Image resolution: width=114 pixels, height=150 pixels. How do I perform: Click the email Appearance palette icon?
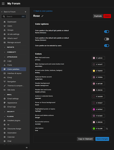5,103
